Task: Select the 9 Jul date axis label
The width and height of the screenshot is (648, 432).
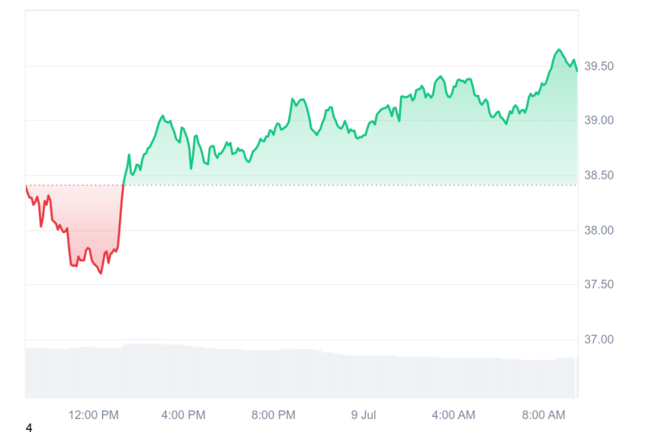Action: pos(364,415)
